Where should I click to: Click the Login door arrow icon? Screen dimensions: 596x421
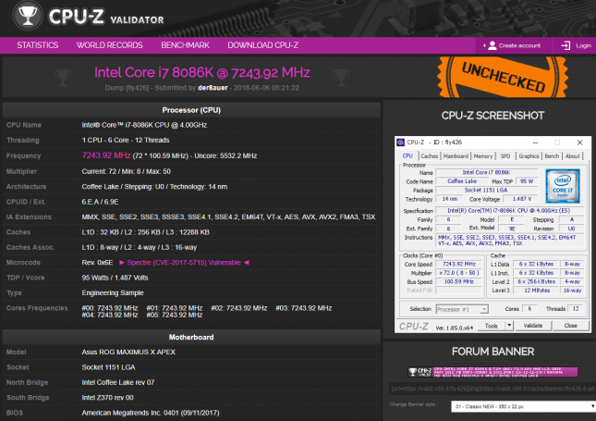point(566,45)
